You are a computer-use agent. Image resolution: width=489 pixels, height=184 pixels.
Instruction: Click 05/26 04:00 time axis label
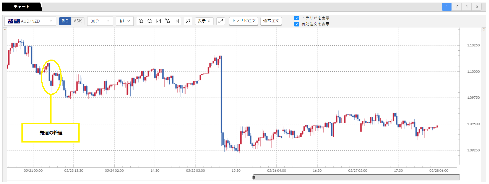277,171
